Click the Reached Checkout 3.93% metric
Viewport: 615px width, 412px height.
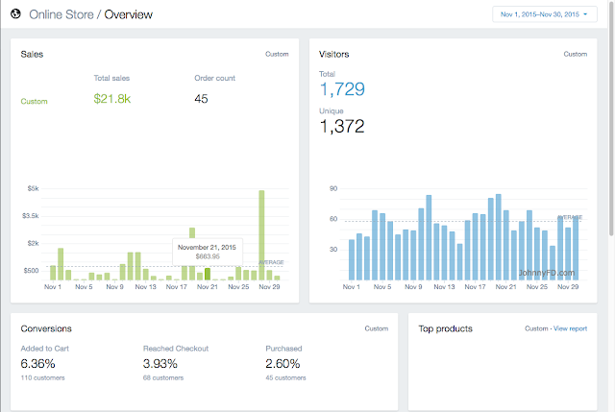click(160, 364)
